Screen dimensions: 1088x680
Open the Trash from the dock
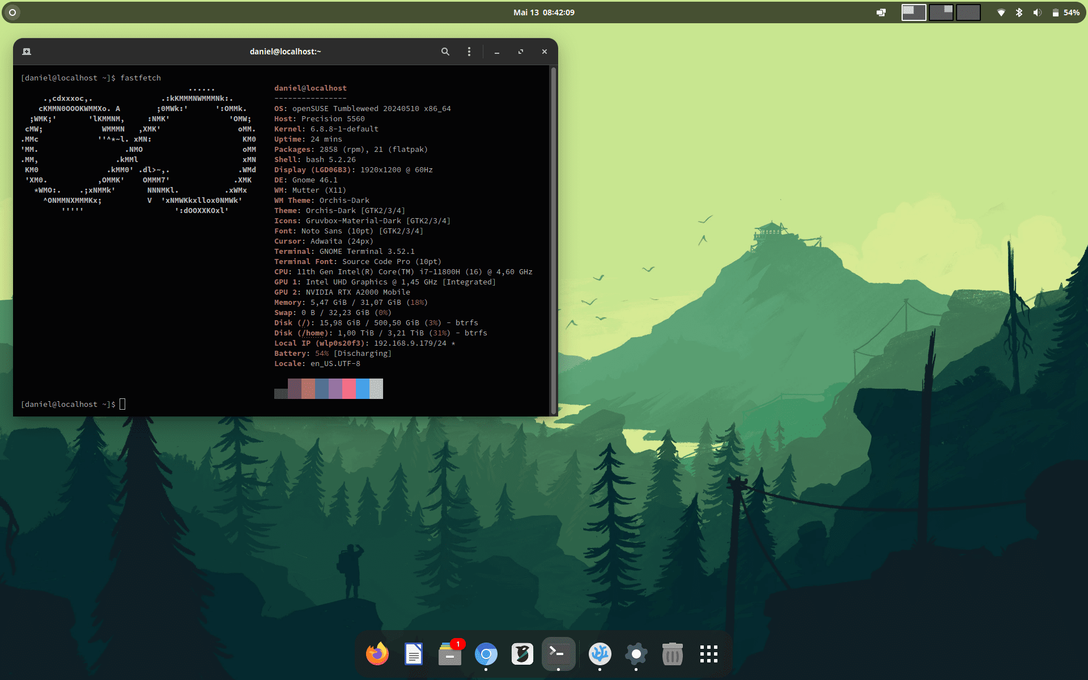(x=672, y=654)
